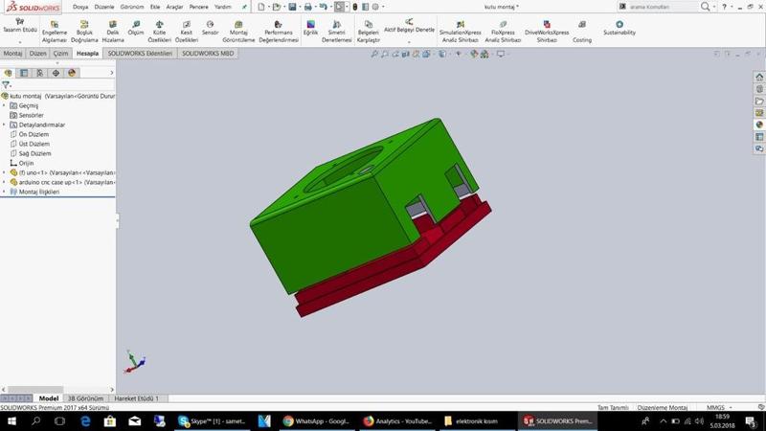Expand the Montaj İlişkileri node
The height and width of the screenshot is (431, 766).
coord(4,192)
